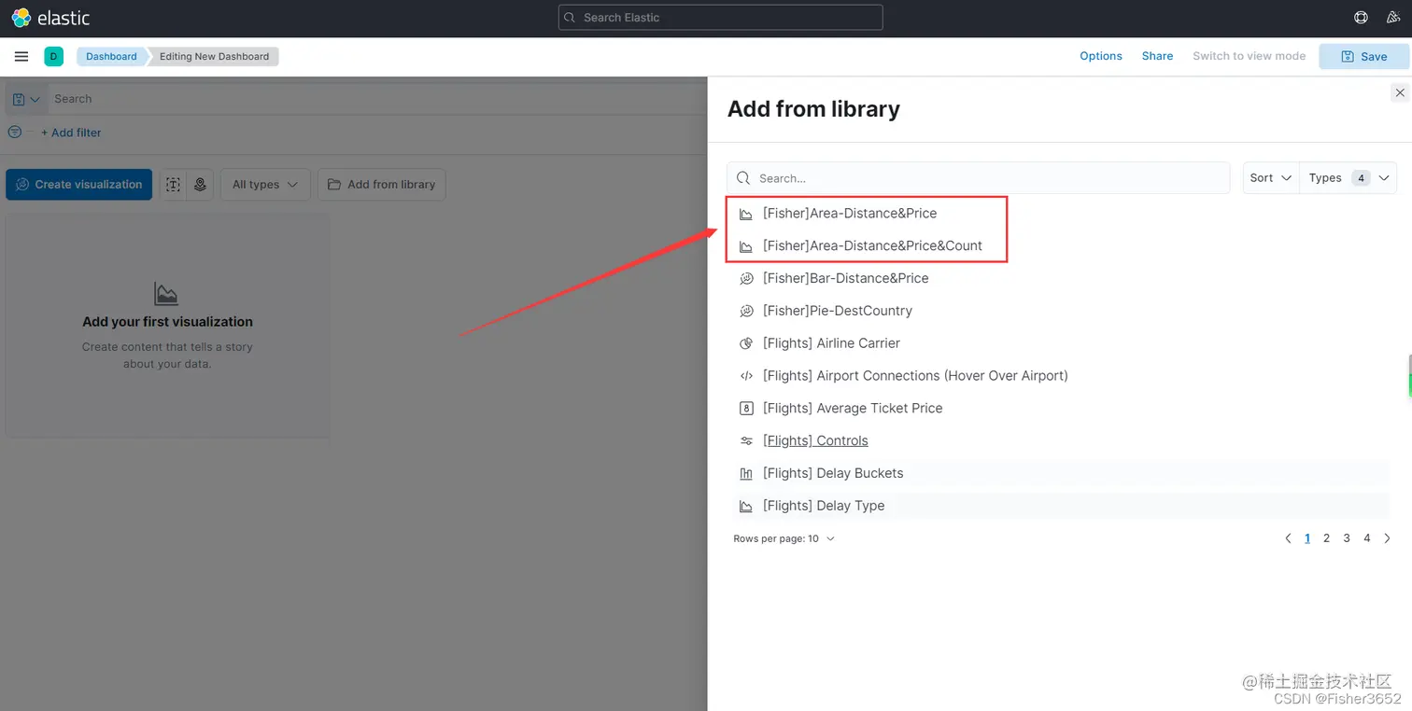
Task: Click area icon for Delay Type
Action: coord(746,506)
